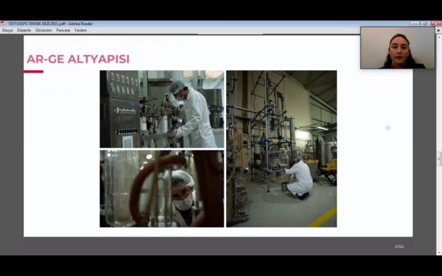
Task: Minimize the Adobe Reader window
Action: point(414,24)
